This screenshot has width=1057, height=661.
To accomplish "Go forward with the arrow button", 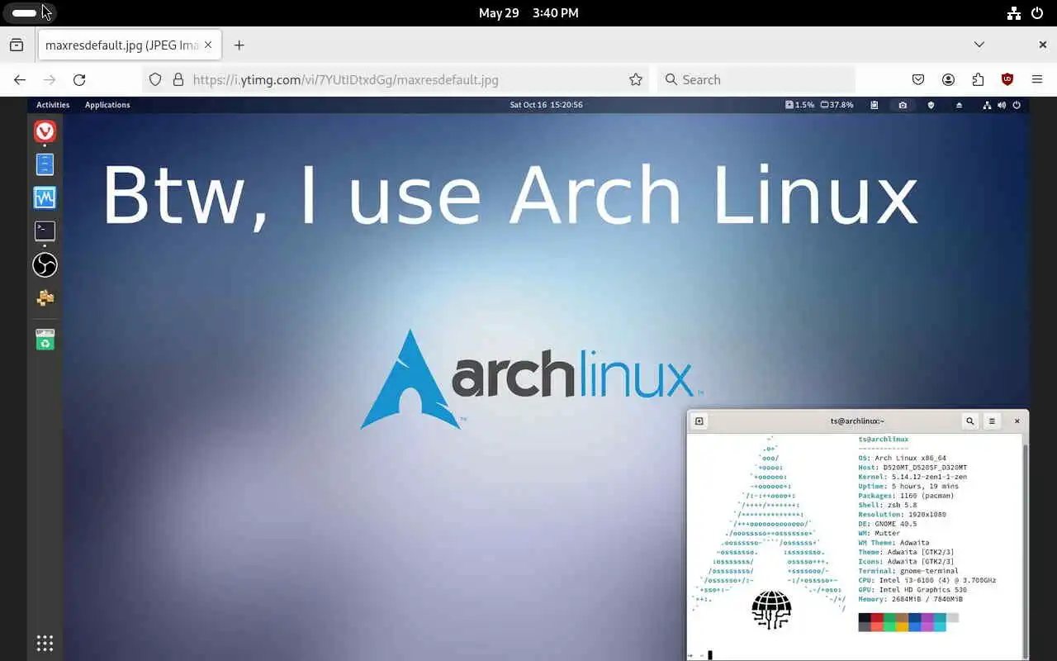I will [50, 79].
